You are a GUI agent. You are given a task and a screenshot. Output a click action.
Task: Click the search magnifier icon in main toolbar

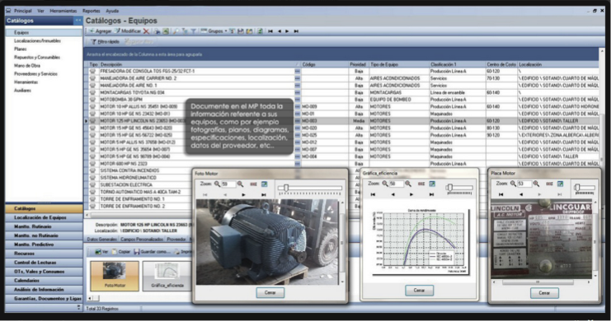[176, 31]
